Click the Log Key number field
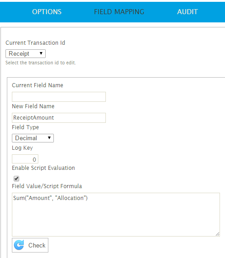The height and width of the screenshot is (258, 225). 25,159
